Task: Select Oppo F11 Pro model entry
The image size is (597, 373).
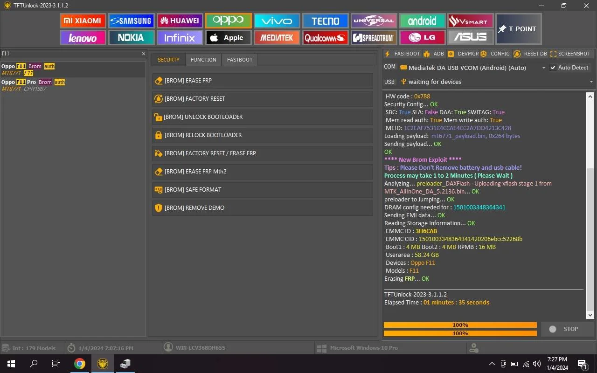Action: (x=73, y=85)
